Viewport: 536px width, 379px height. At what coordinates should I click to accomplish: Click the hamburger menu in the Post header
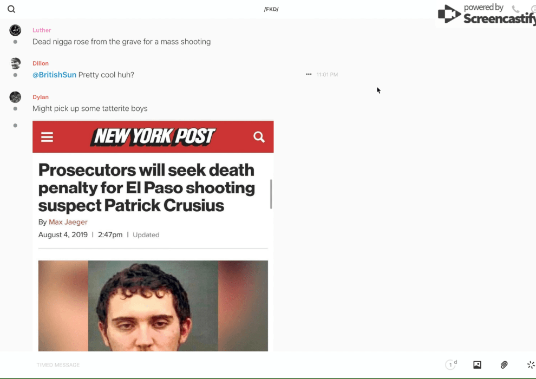[47, 137]
